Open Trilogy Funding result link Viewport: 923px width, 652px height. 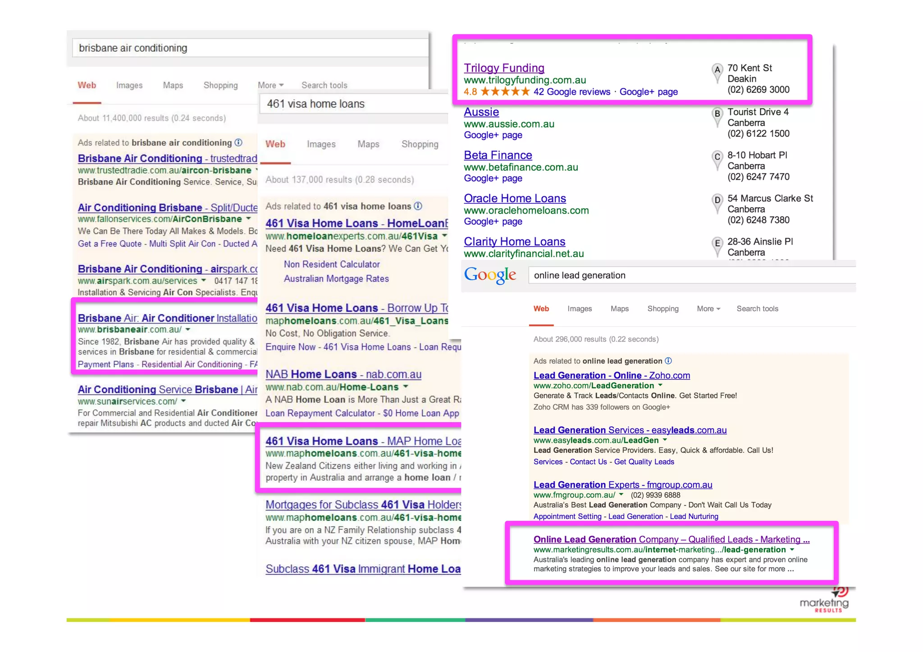pyautogui.click(x=504, y=68)
